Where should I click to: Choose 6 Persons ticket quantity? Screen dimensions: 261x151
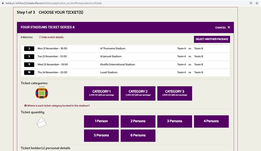coord(138,136)
